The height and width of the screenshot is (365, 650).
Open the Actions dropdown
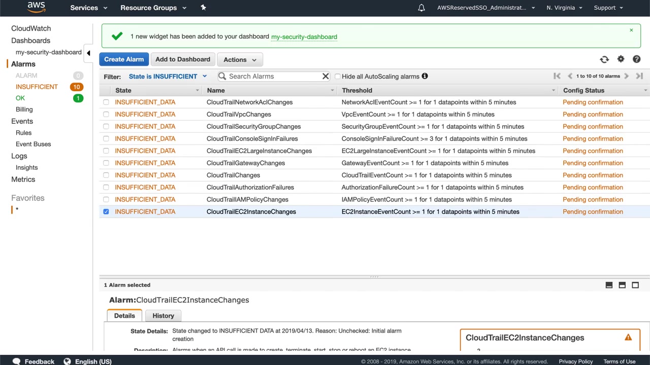tap(240, 60)
